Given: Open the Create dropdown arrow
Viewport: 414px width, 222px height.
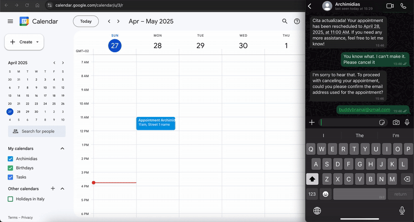Looking at the screenshot, I should point(37,42).
